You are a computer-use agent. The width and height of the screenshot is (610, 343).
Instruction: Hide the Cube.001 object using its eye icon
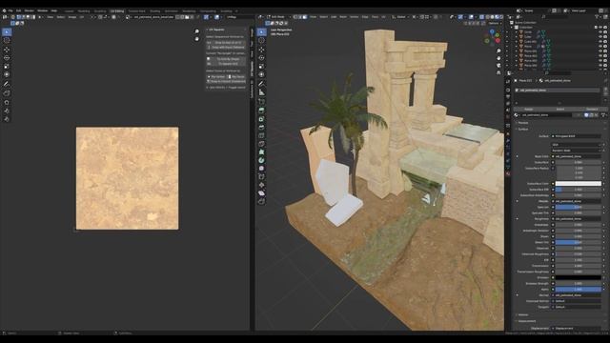600,42
